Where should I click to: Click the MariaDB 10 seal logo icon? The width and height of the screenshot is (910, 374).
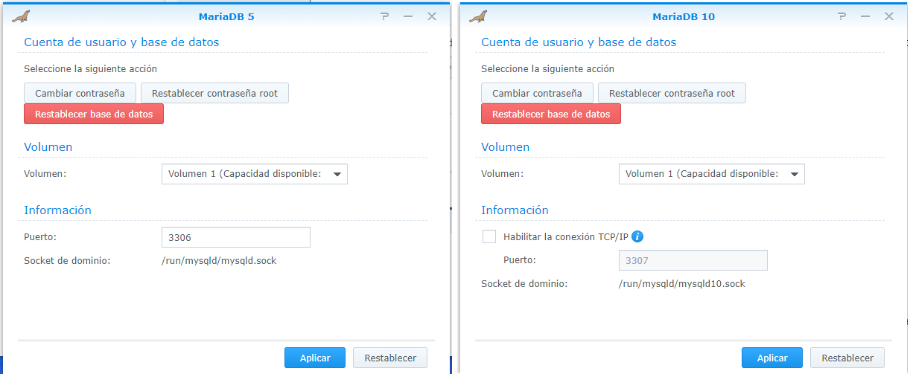click(x=478, y=16)
